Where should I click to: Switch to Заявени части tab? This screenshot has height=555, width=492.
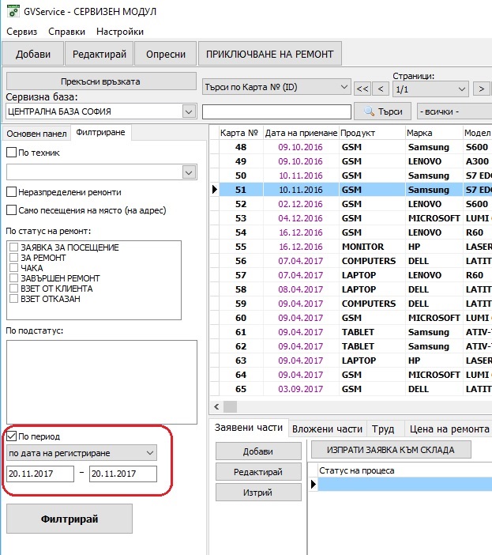249,428
